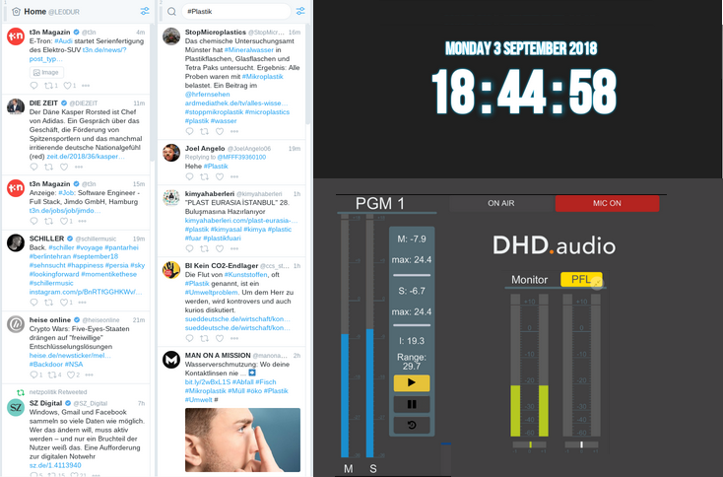This screenshot has height=477, width=723.
Task: Open bit.ly/2wBxL1S link
Action: click(x=208, y=382)
